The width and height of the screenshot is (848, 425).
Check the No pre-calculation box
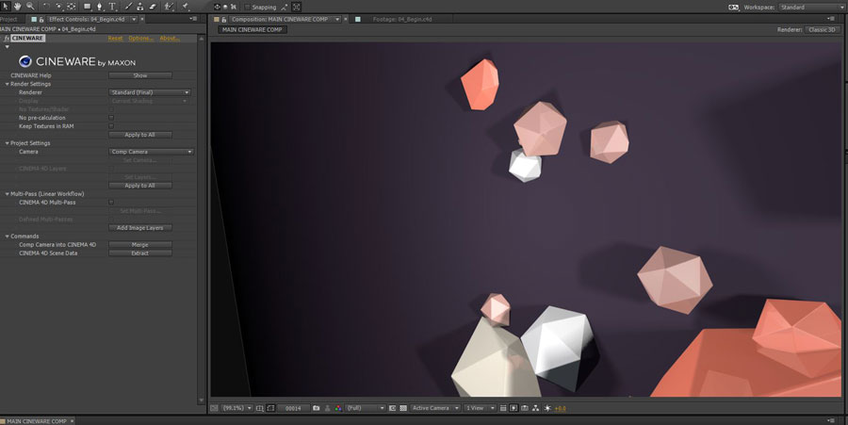[111, 118]
